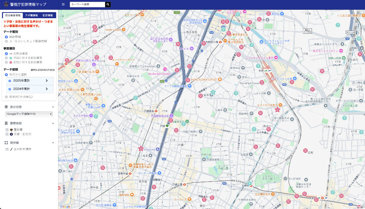
Task: Click the 品川区立五反田文化センター pin
Action: click(x=171, y=40)
